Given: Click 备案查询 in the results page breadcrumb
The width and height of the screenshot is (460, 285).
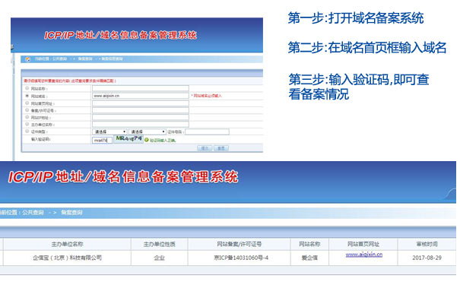Looking at the screenshot, I should pyautogui.click(x=71, y=212).
